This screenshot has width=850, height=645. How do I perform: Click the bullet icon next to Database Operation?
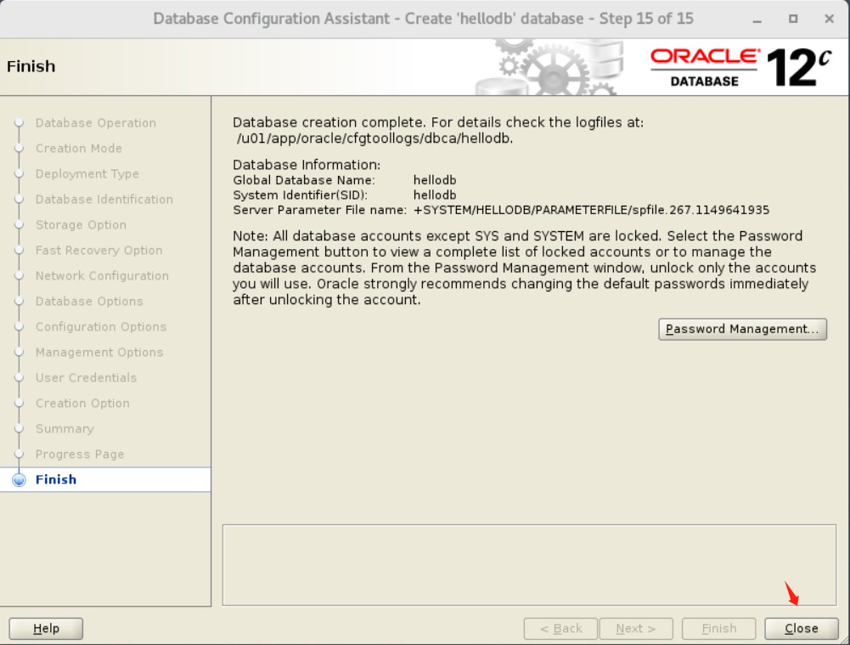19,122
